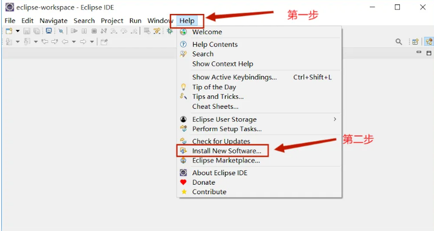This screenshot has height=231, width=434.
Task: Switch to the highlighted Java perspective button
Action: (x=428, y=42)
